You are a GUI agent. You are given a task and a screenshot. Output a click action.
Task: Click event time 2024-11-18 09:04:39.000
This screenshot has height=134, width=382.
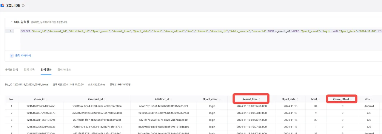[252, 113]
